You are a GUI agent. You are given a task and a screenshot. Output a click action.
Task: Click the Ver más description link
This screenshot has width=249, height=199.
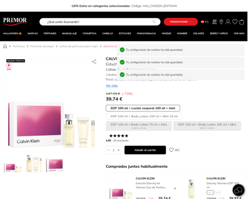tap(112, 86)
